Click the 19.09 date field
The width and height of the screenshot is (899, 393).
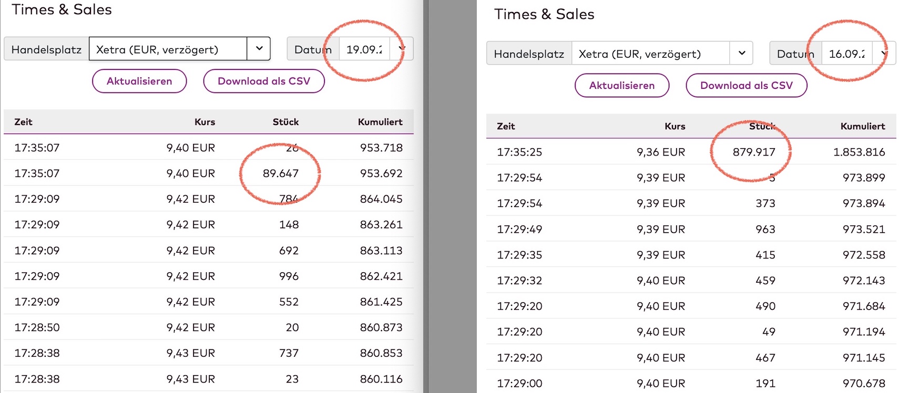point(364,49)
